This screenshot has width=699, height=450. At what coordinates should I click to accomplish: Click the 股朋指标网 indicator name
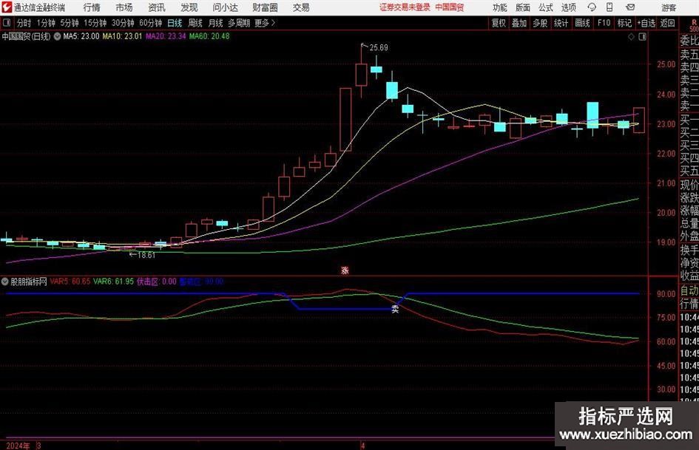pos(29,282)
